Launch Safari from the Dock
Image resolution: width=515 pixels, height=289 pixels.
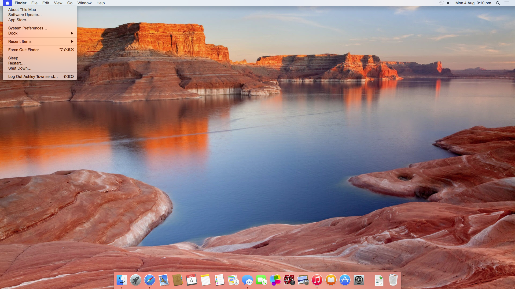click(x=150, y=280)
